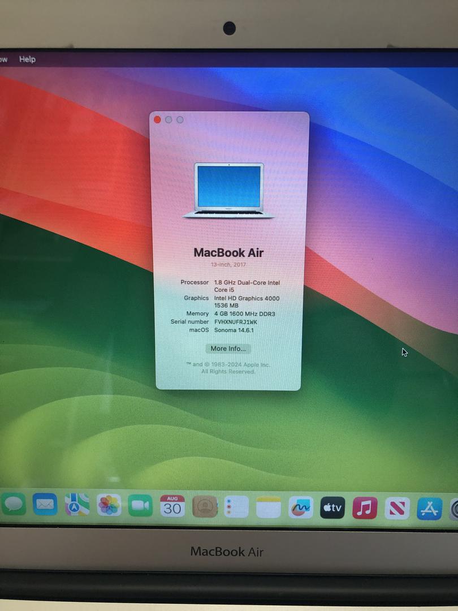Open the Mail app in the Dock

tap(45, 504)
